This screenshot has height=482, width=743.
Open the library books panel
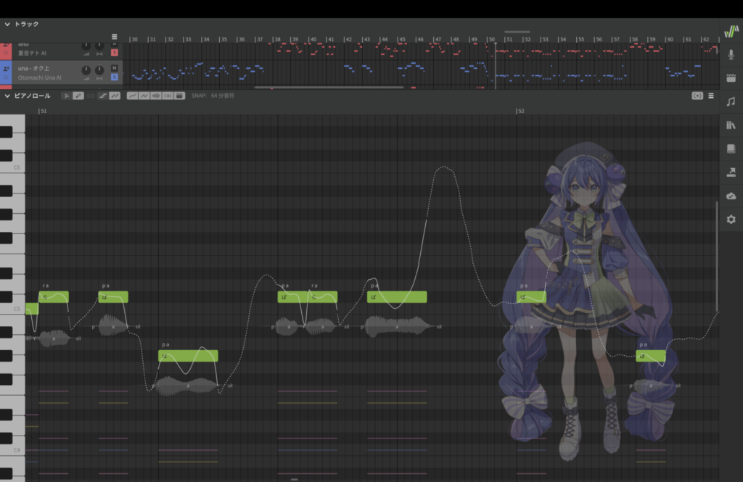(x=731, y=125)
